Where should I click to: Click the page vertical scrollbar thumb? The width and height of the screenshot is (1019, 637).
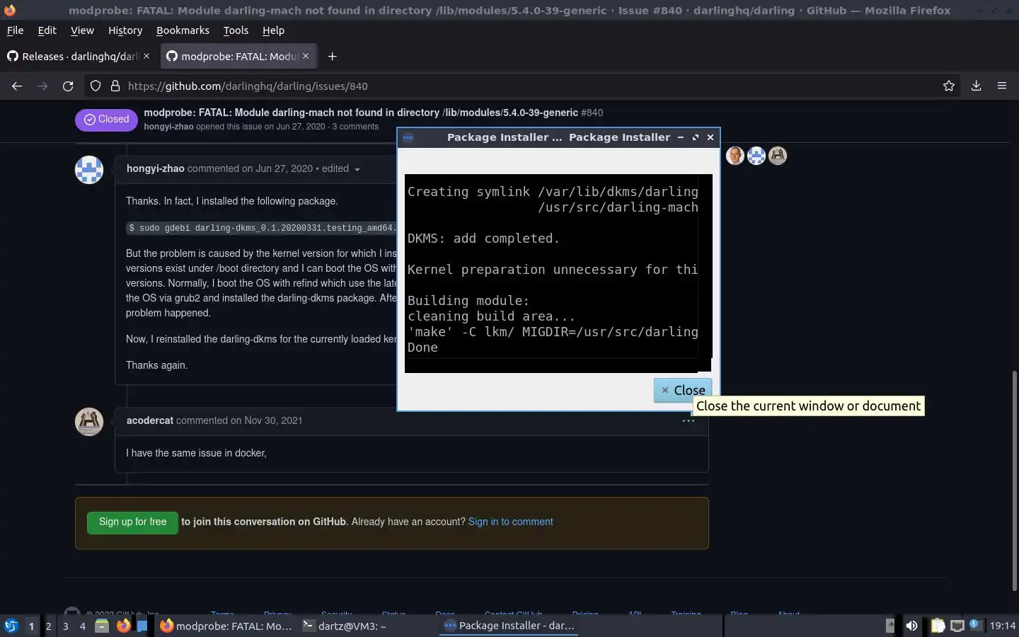tap(1014, 481)
